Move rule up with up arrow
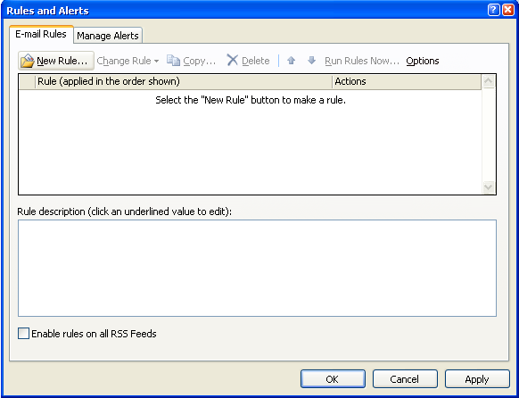 coord(291,61)
